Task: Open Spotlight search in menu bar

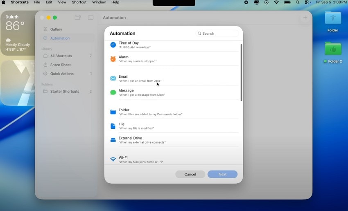Action: click(298, 2)
